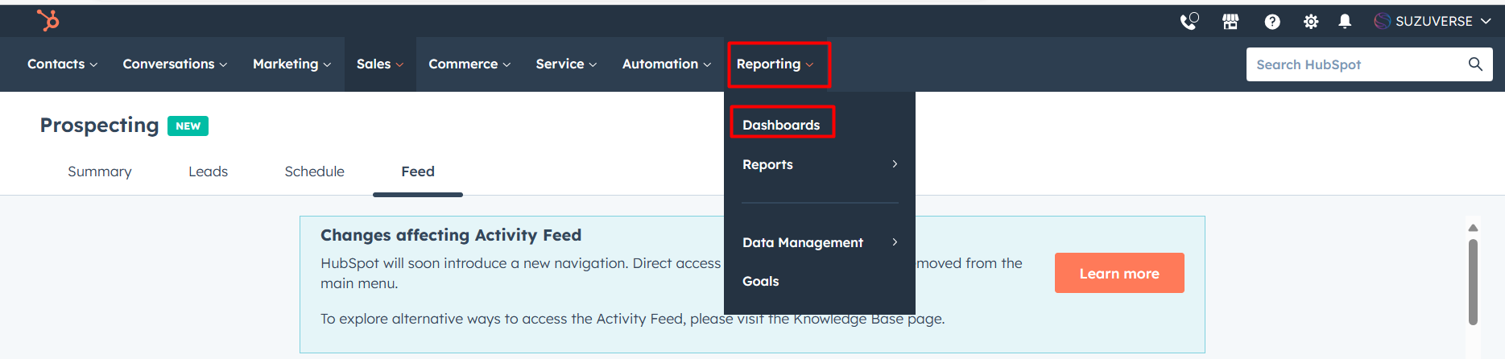Click the Search HubSpot input field

click(x=1353, y=64)
